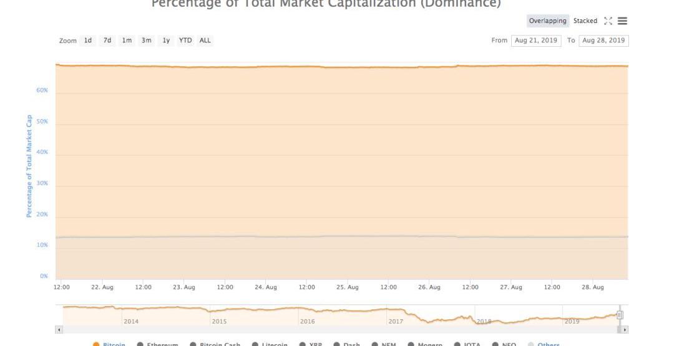Click navigator scrollbar right arrow

coord(625,330)
